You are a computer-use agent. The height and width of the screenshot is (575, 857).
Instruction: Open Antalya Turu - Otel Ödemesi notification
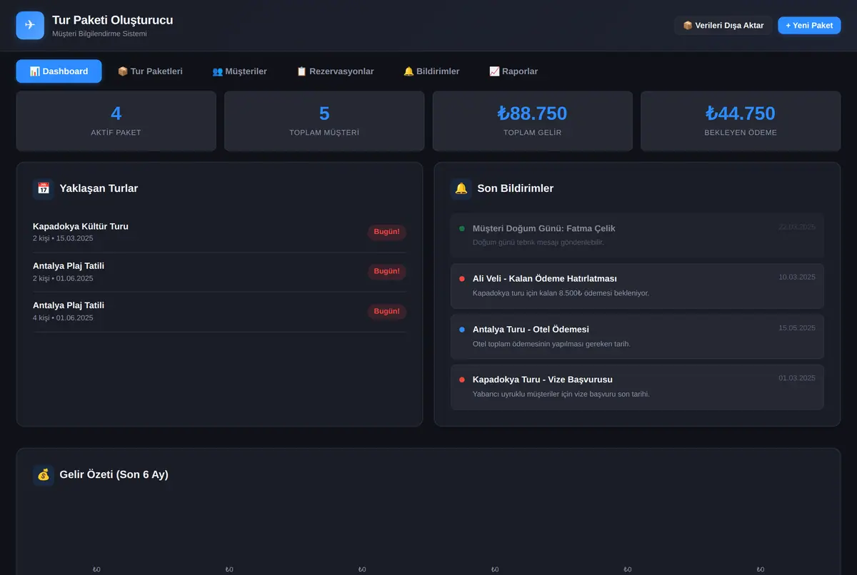click(x=637, y=337)
